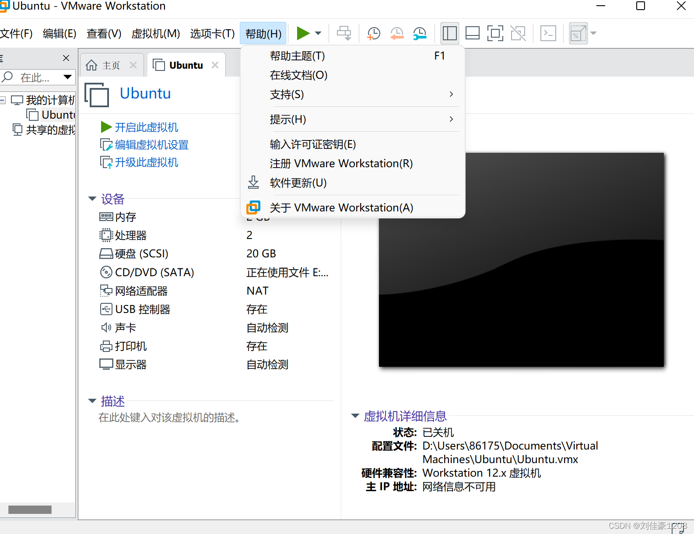Collapse the 虚拟机详细信息 section
The width and height of the screenshot is (694, 534).
point(355,416)
